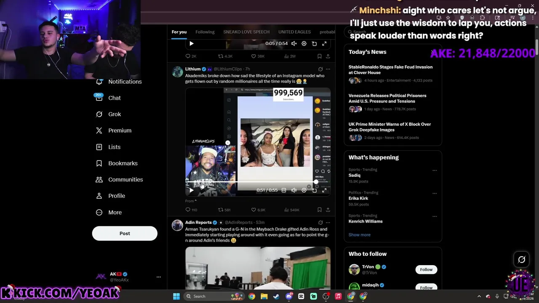The width and height of the screenshot is (539, 303).
Task: Expand the More menu in sidebar
Action: click(109, 213)
